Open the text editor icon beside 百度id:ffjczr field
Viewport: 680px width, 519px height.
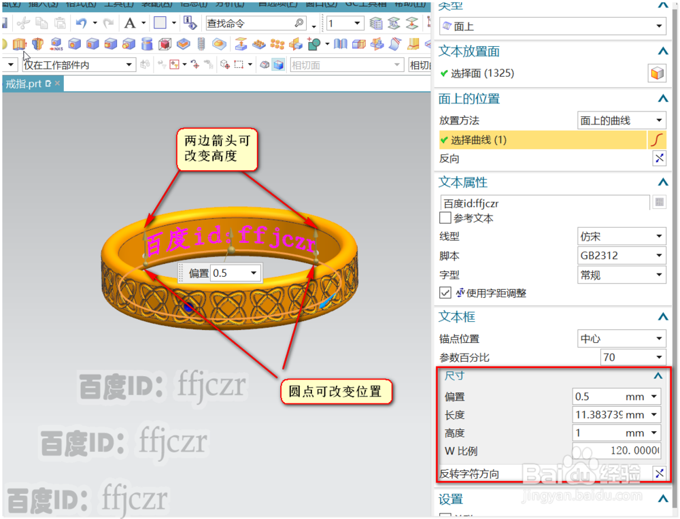coord(658,202)
